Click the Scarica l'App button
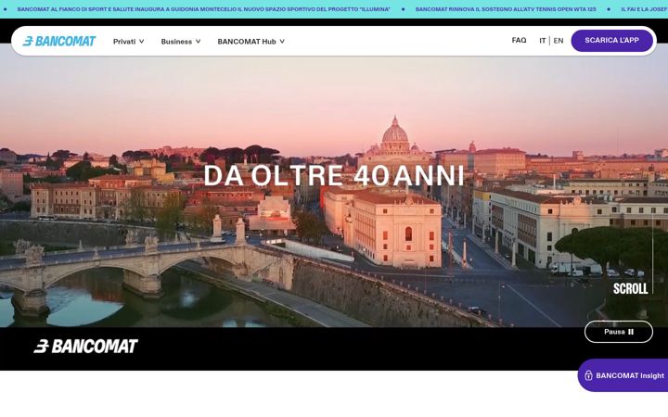 (x=611, y=41)
